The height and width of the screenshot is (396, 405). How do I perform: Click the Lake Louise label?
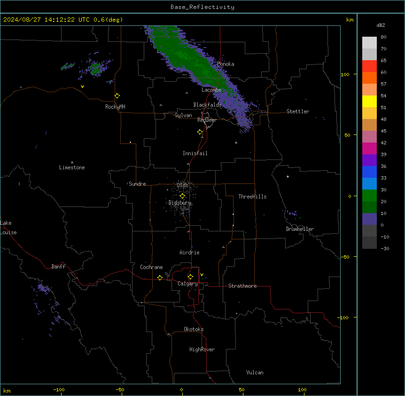pos(8,228)
